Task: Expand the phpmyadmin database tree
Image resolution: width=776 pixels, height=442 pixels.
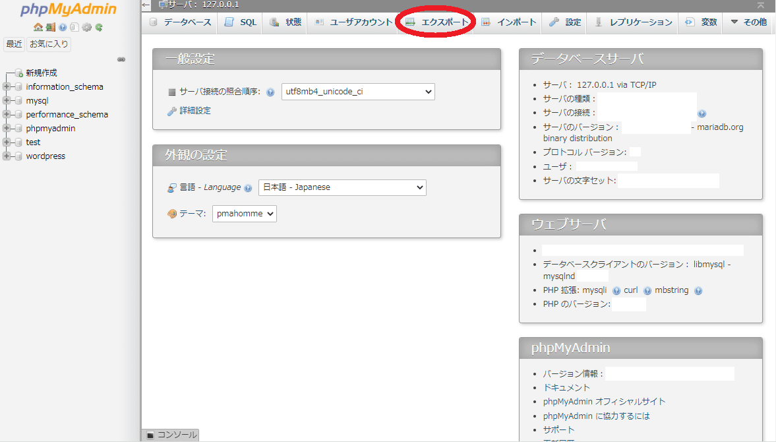Action: [x=7, y=128]
